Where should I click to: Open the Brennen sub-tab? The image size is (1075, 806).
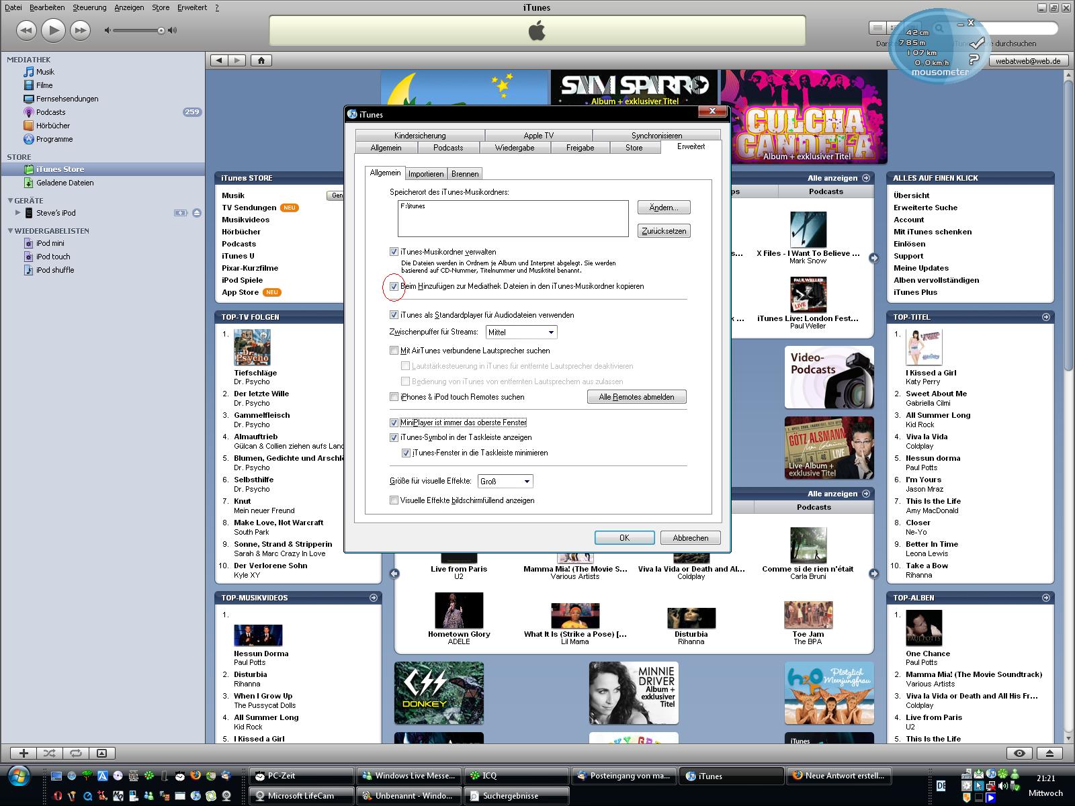click(465, 174)
